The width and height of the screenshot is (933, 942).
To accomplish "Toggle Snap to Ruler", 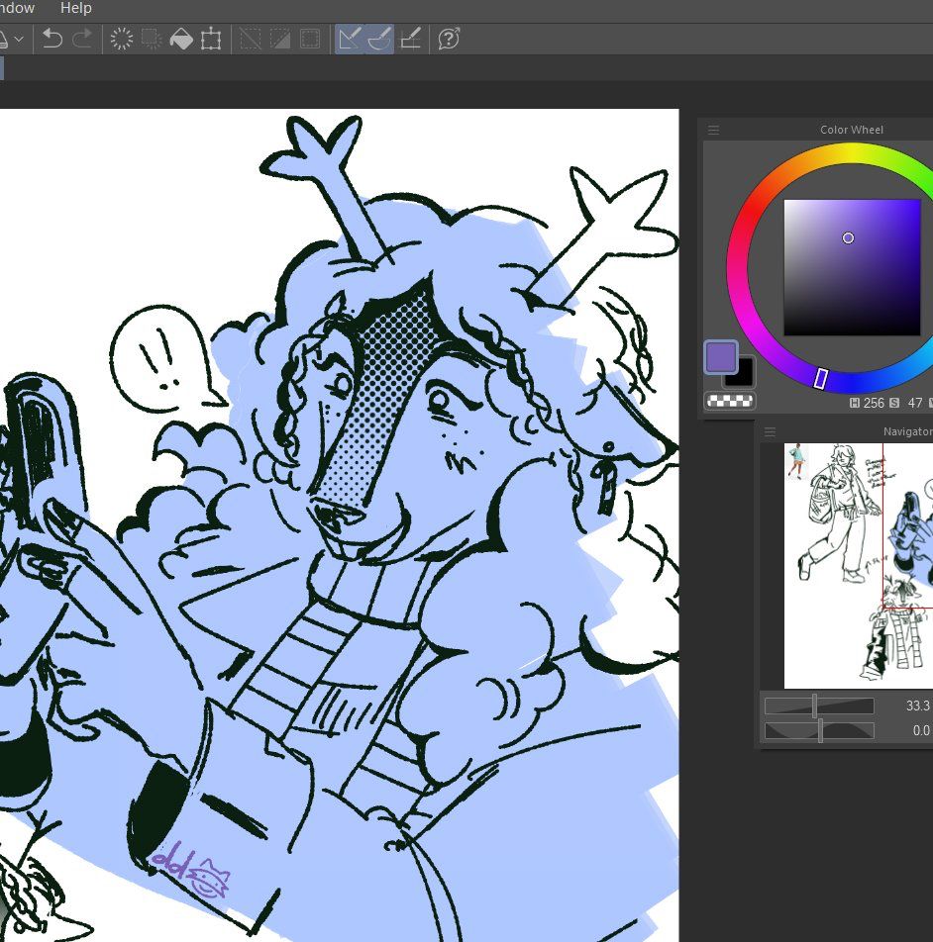I will pyautogui.click(x=350, y=39).
